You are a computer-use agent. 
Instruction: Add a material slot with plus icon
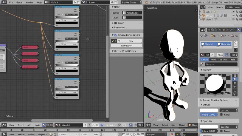pos(236,43)
